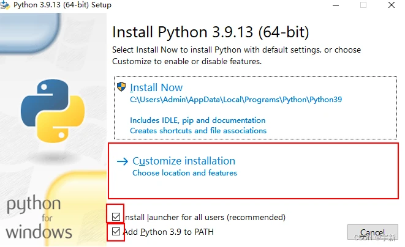Click the "Install launcher for all users" label

[x=205, y=217]
